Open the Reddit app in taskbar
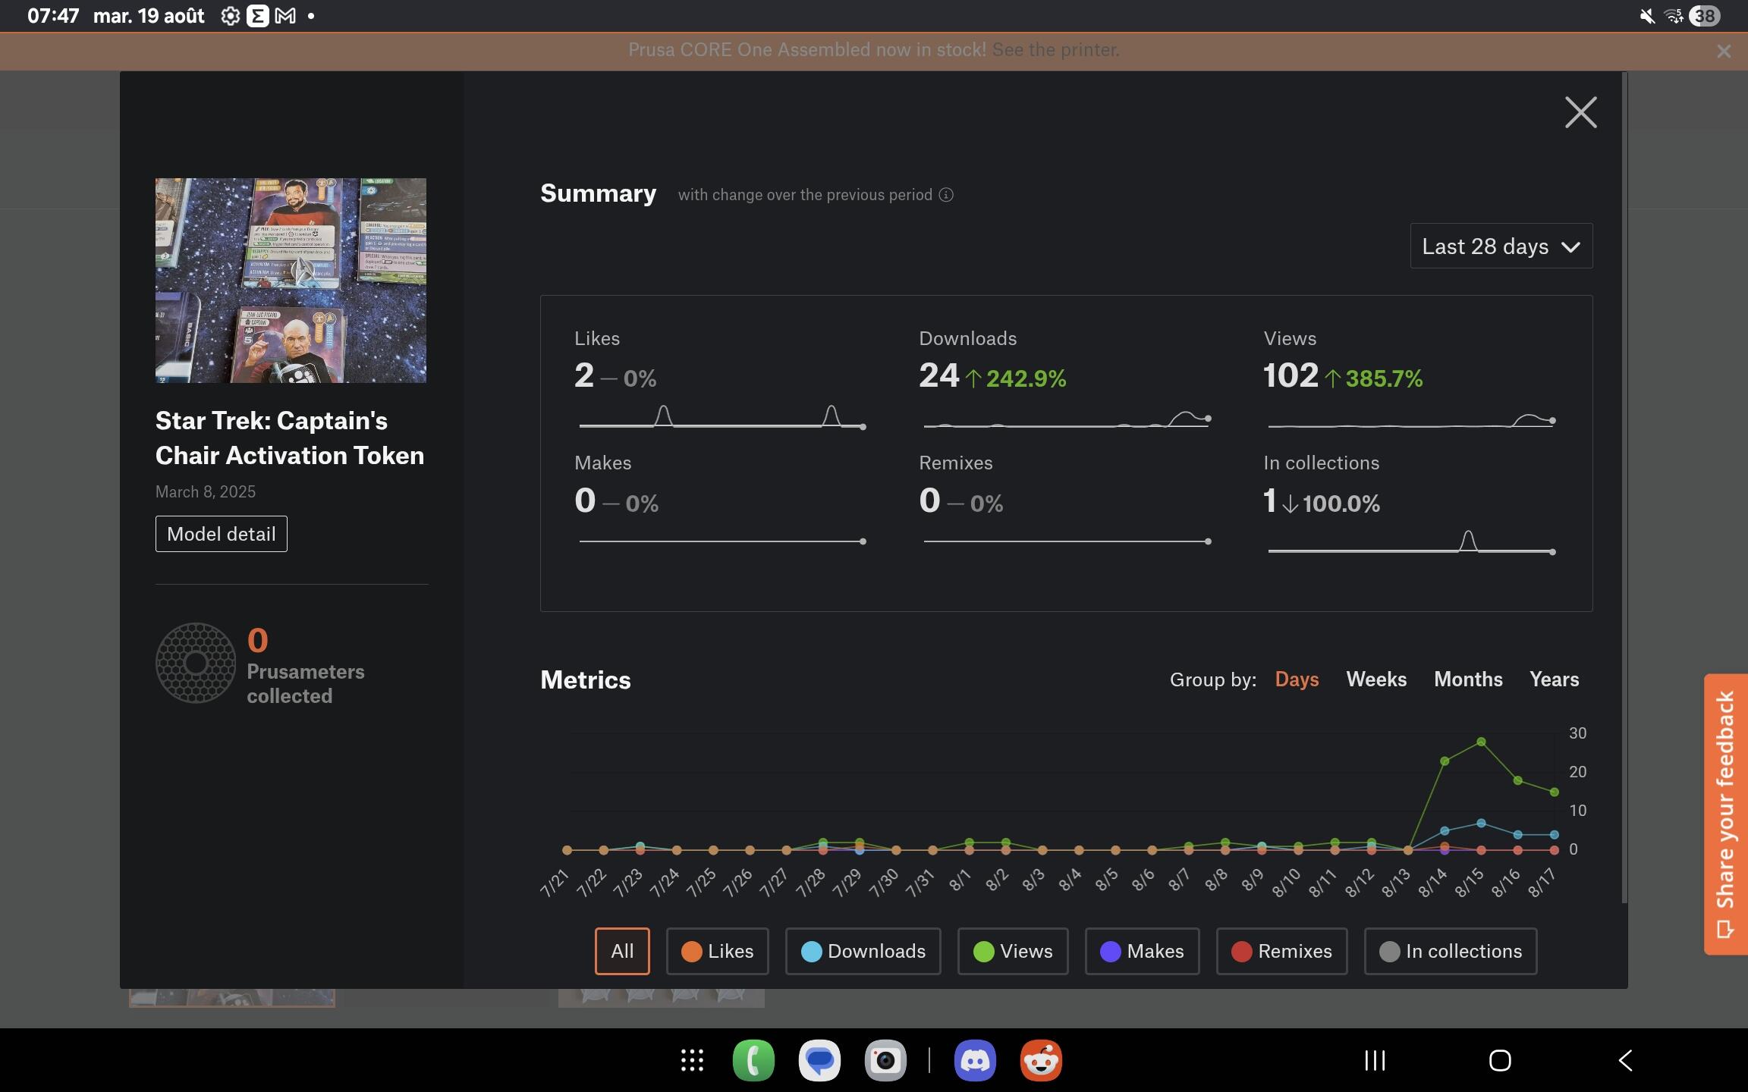 (x=1041, y=1060)
